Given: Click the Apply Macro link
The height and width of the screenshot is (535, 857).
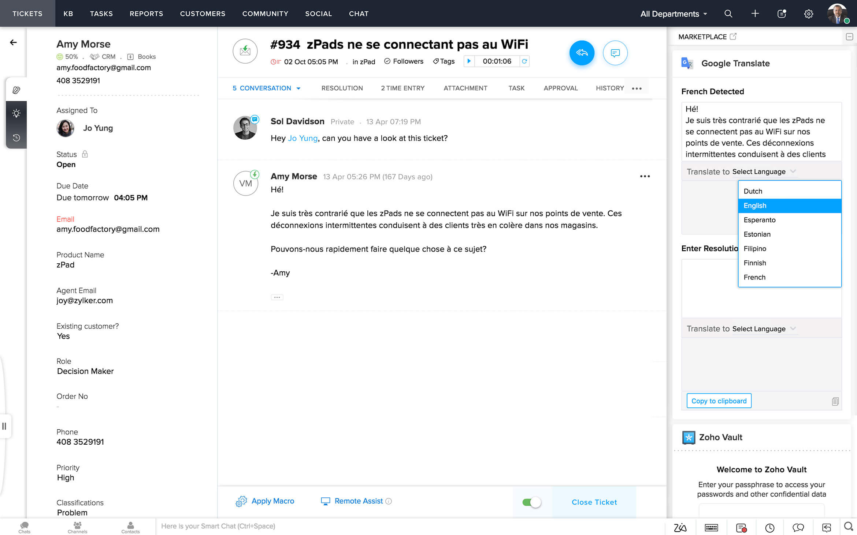Looking at the screenshot, I should coord(272,501).
